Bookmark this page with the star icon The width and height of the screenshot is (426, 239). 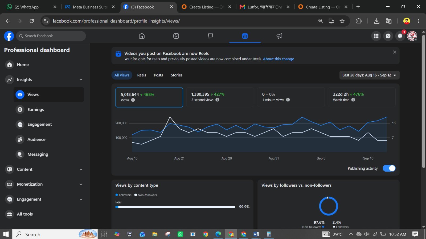point(342,21)
